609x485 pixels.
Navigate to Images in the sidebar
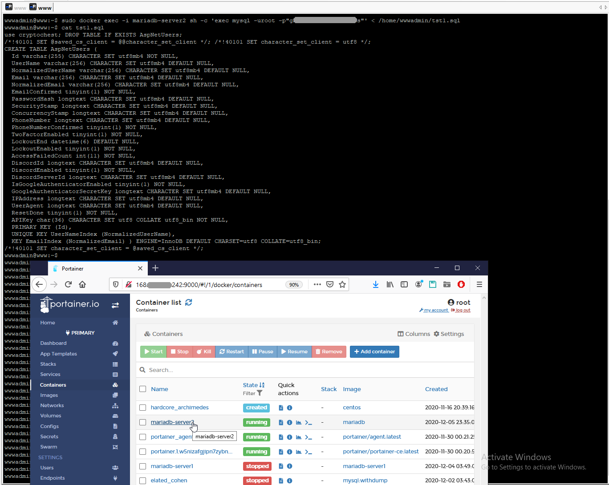coord(49,395)
